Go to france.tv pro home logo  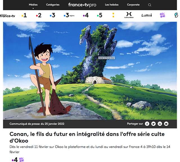pos(82,5)
